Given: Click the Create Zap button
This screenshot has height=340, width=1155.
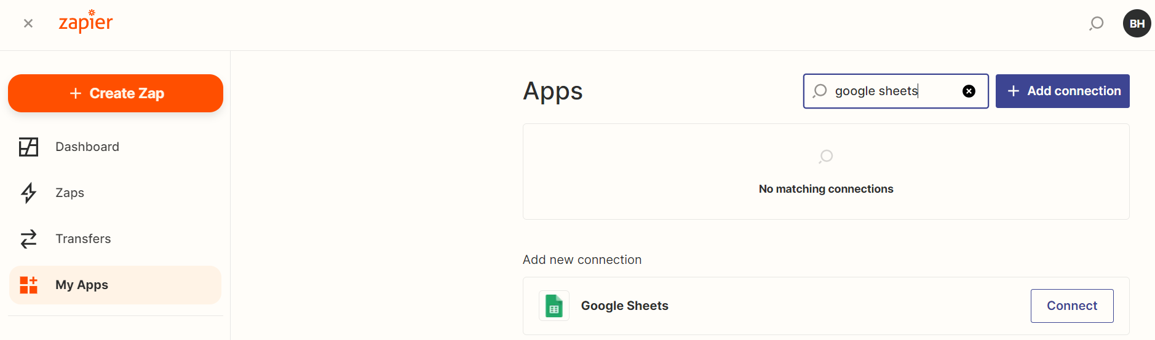Looking at the screenshot, I should (x=116, y=93).
